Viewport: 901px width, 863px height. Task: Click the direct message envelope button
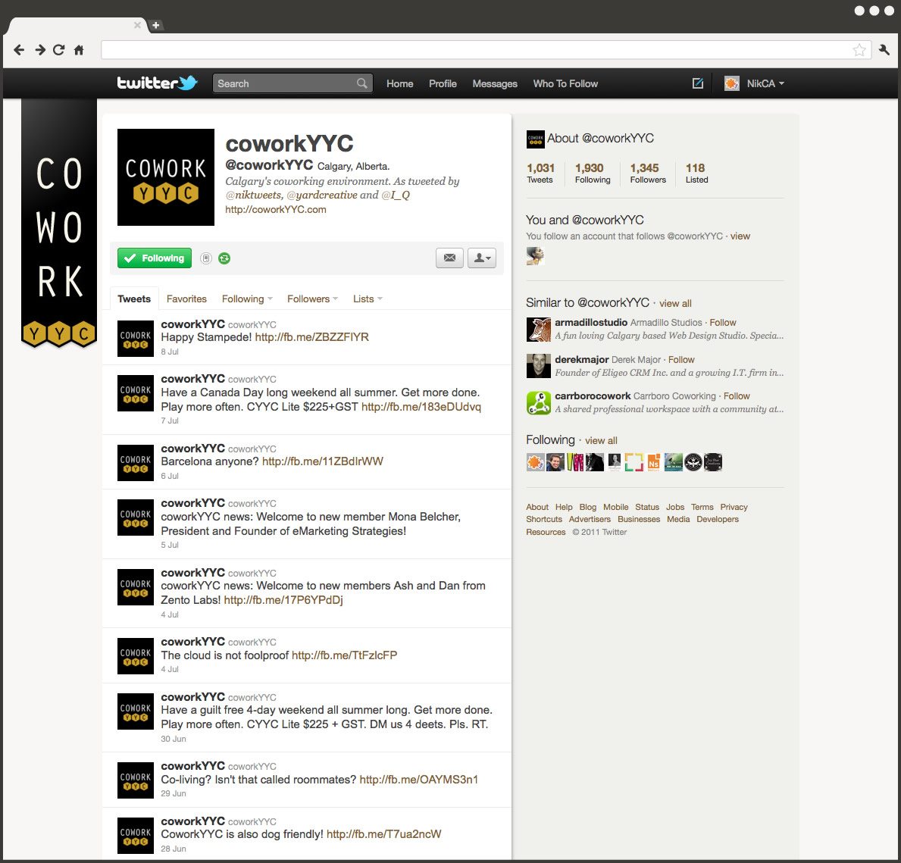pos(449,258)
